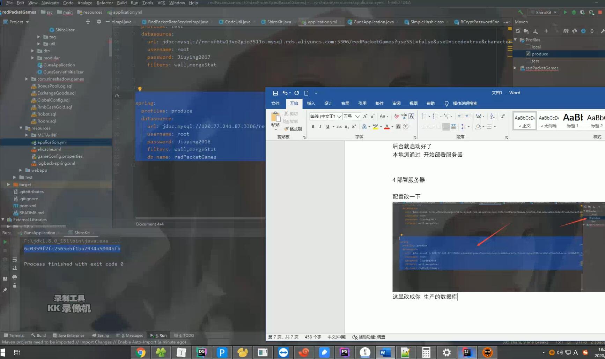
Task: Open Google Chrome from the taskbar
Action: [x=141, y=352]
